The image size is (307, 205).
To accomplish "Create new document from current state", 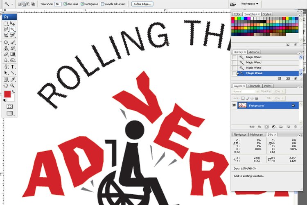I will pos(280,78).
